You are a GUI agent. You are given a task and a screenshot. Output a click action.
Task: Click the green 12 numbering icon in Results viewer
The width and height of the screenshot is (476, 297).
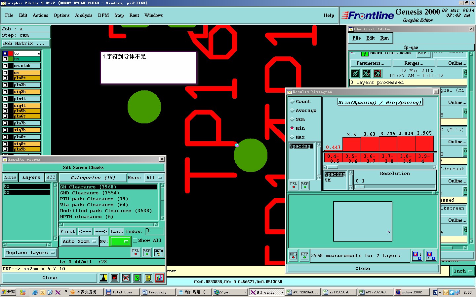137,278
